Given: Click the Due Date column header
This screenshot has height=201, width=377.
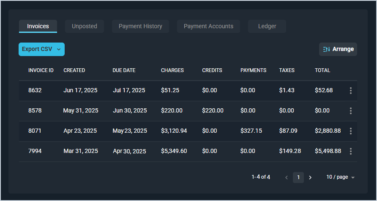Looking at the screenshot, I should coord(124,70).
